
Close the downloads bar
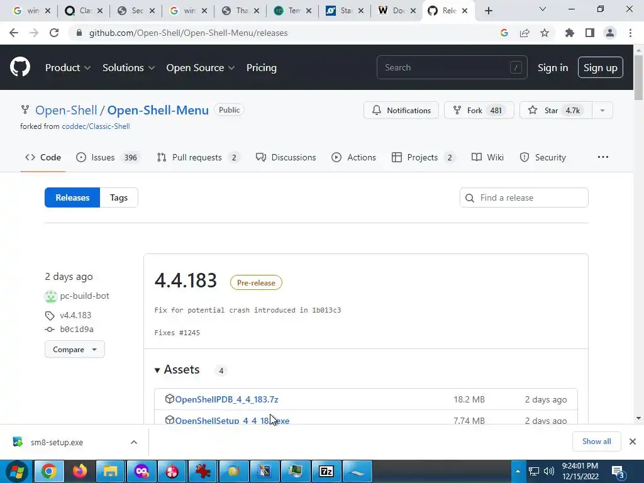coord(633,441)
